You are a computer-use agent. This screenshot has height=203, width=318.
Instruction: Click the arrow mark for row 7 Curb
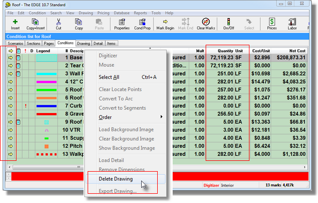(x=10, y=106)
